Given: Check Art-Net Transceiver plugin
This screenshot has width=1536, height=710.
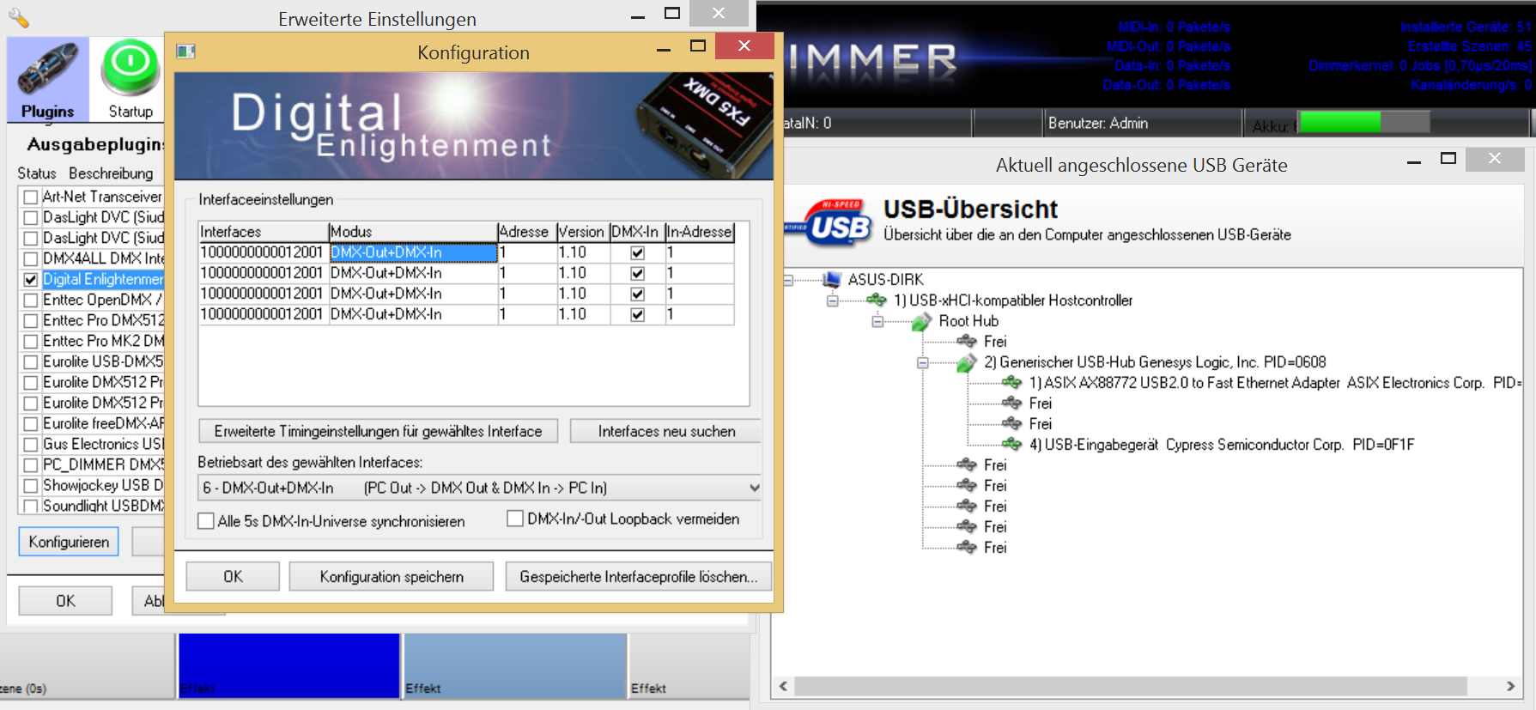Looking at the screenshot, I should pyautogui.click(x=31, y=197).
